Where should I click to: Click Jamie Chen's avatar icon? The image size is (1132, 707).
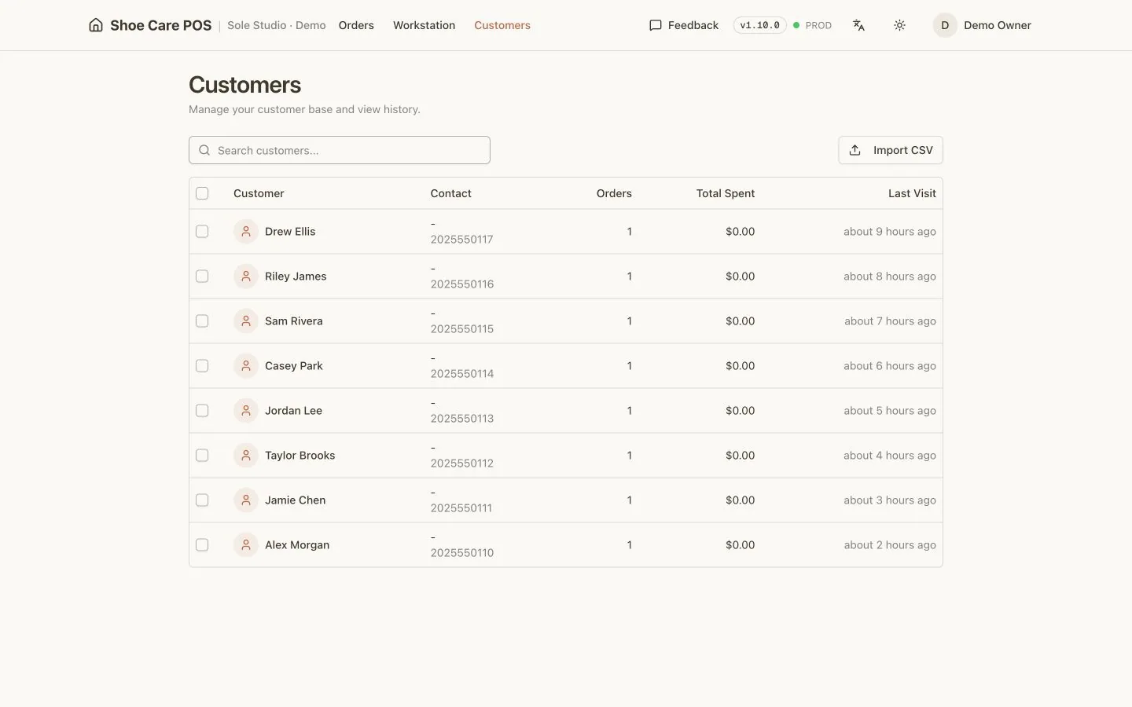point(246,500)
